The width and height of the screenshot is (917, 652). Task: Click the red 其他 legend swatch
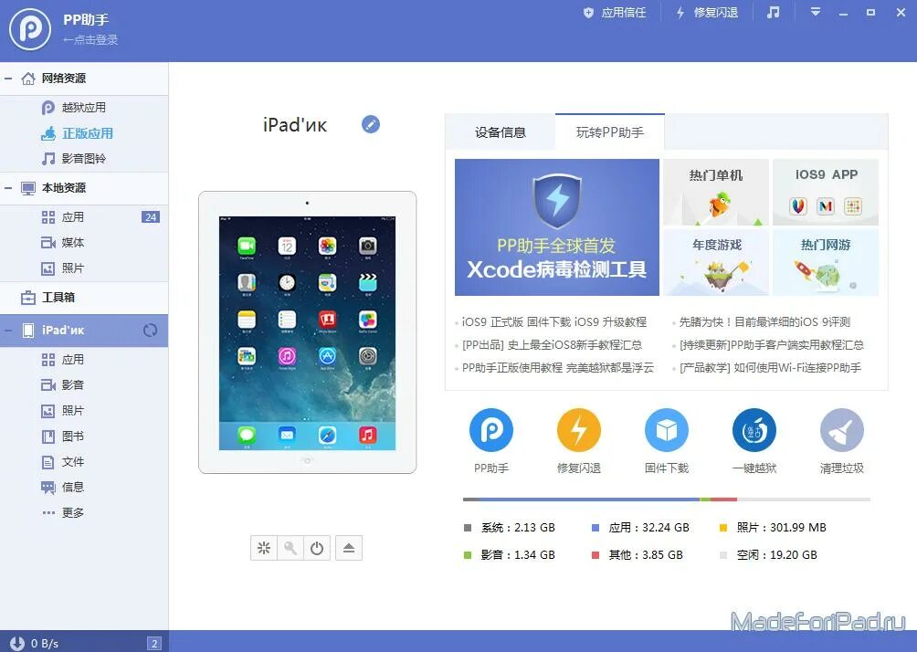coord(596,555)
